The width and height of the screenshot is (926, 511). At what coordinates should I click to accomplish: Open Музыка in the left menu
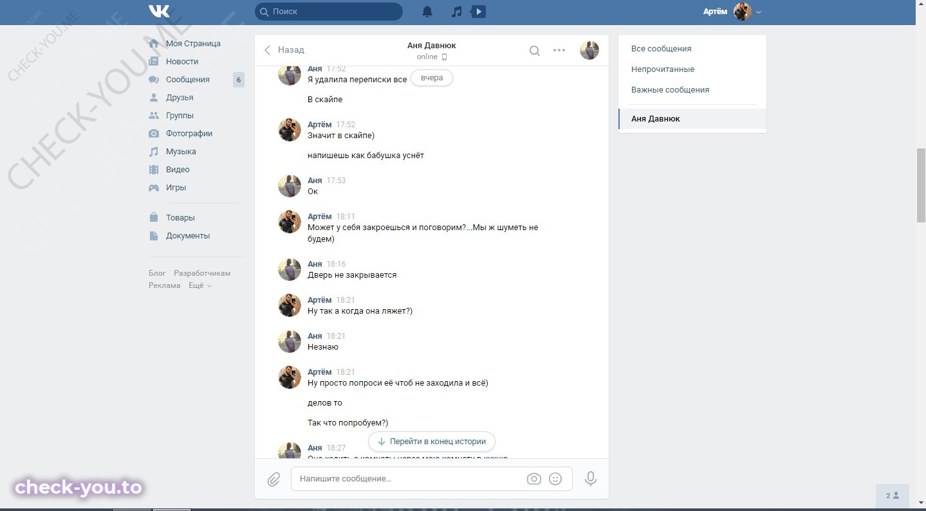[181, 152]
